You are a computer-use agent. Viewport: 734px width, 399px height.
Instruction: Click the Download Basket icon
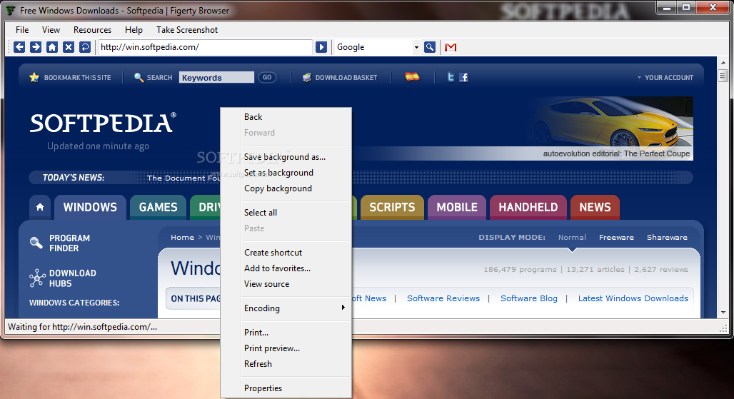(306, 77)
